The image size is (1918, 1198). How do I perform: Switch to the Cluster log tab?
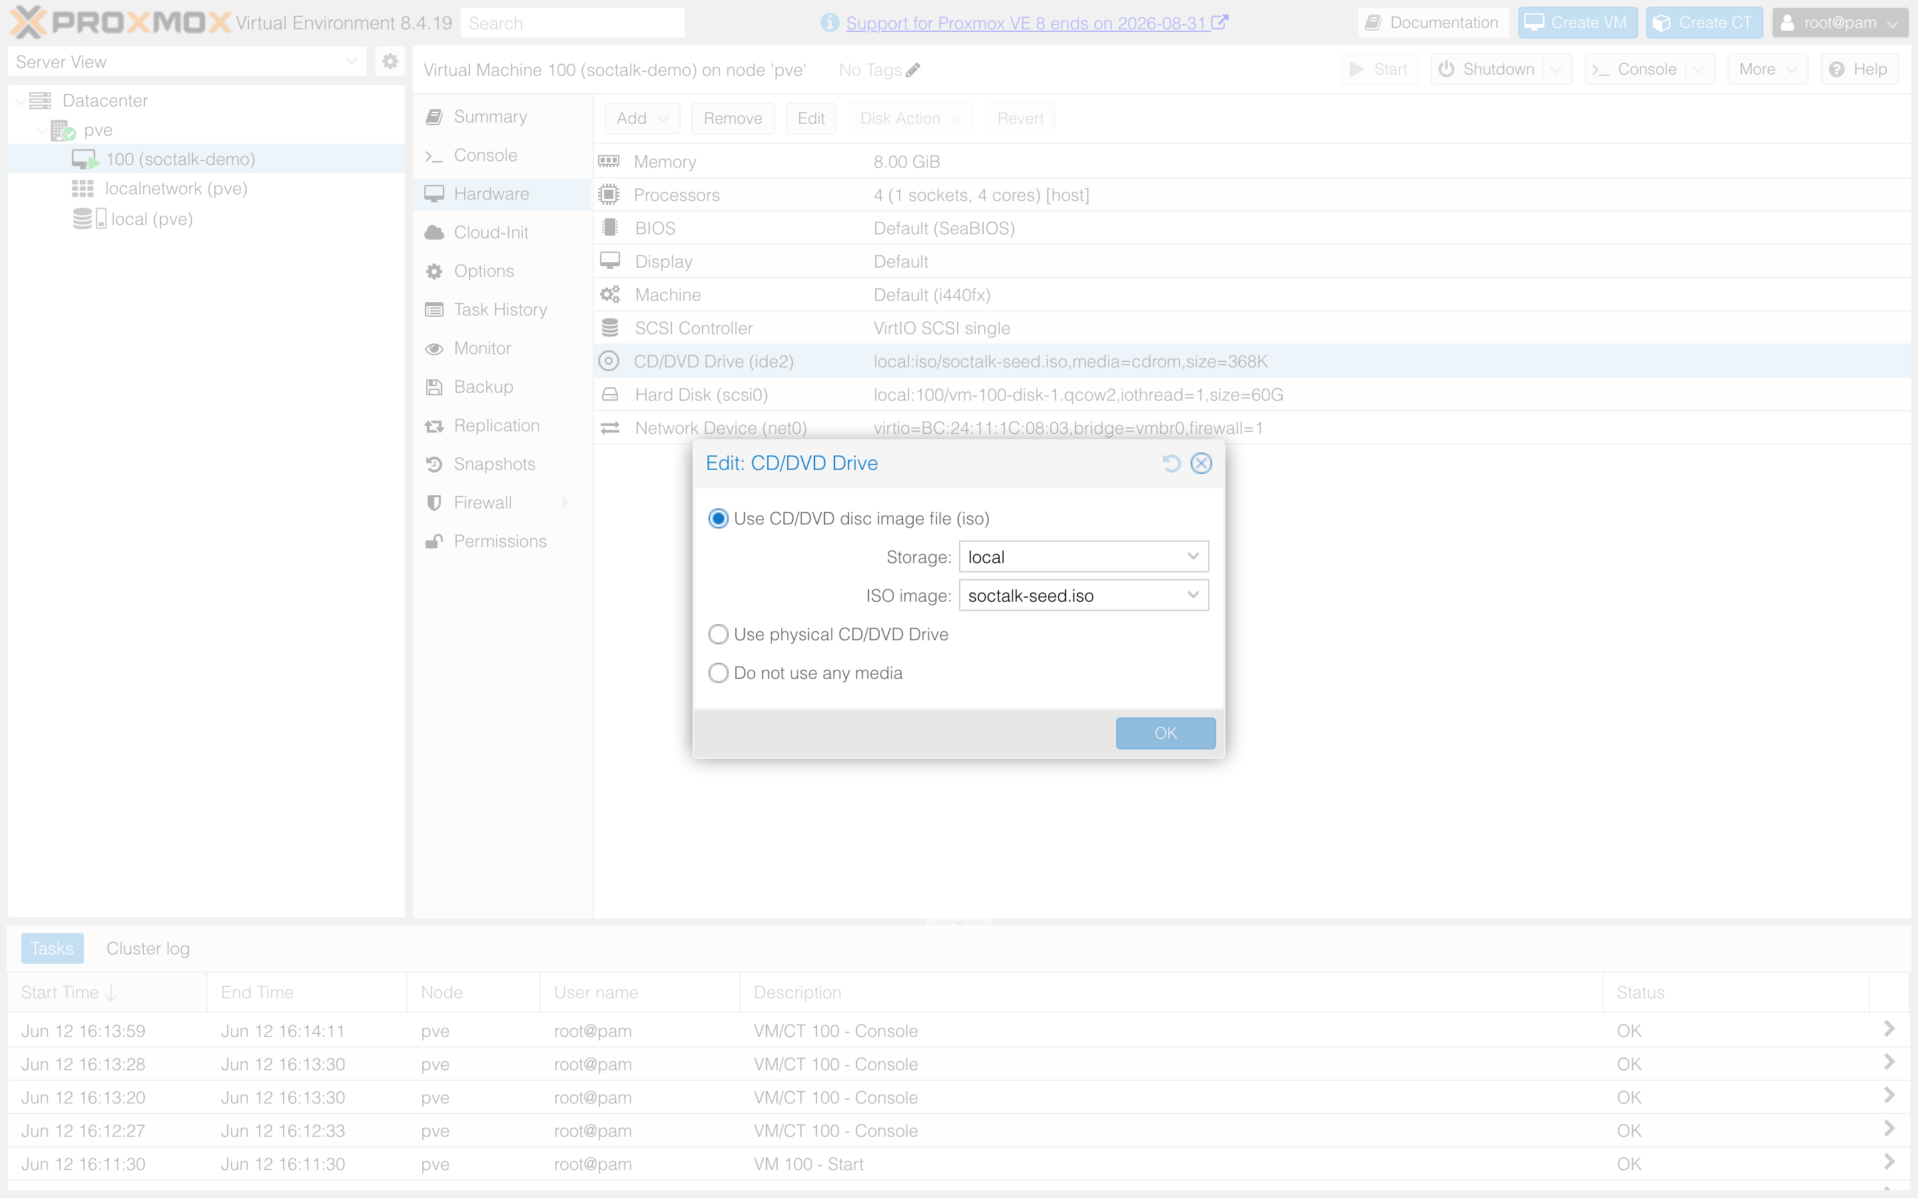pos(149,948)
